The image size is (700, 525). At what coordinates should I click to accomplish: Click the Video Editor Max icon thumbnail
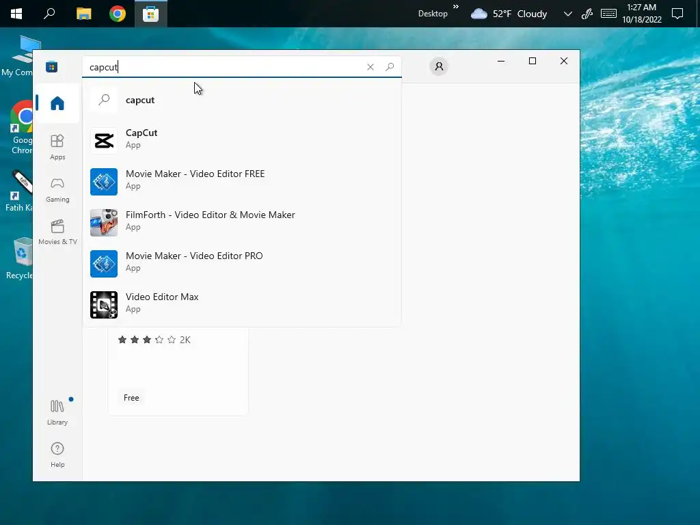tap(104, 305)
